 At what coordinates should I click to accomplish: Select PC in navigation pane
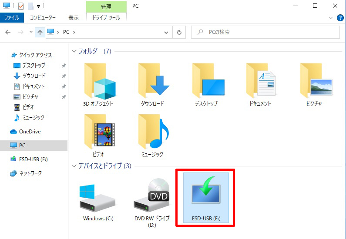click(x=34, y=146)
